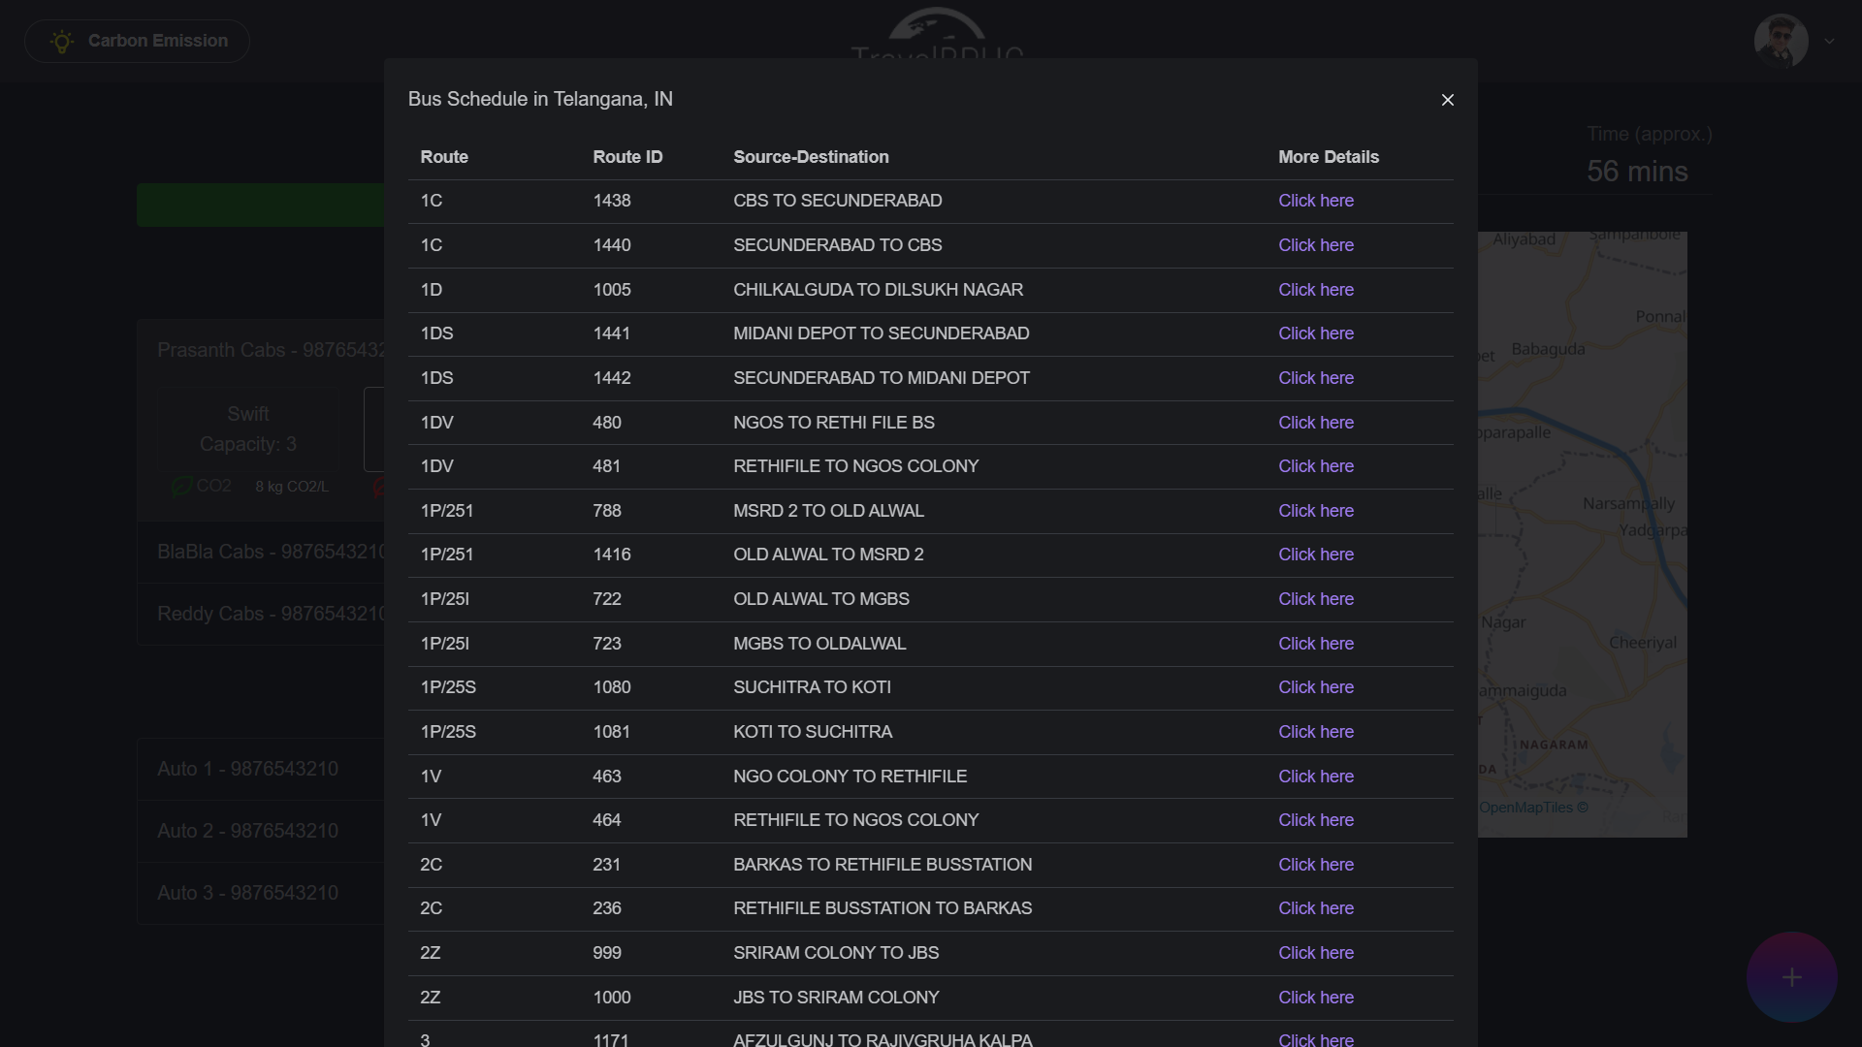Screen dimensions: 1862x1047
Task: Click the Carbon Emission lightbulb icon
Action: coord(62,42)
